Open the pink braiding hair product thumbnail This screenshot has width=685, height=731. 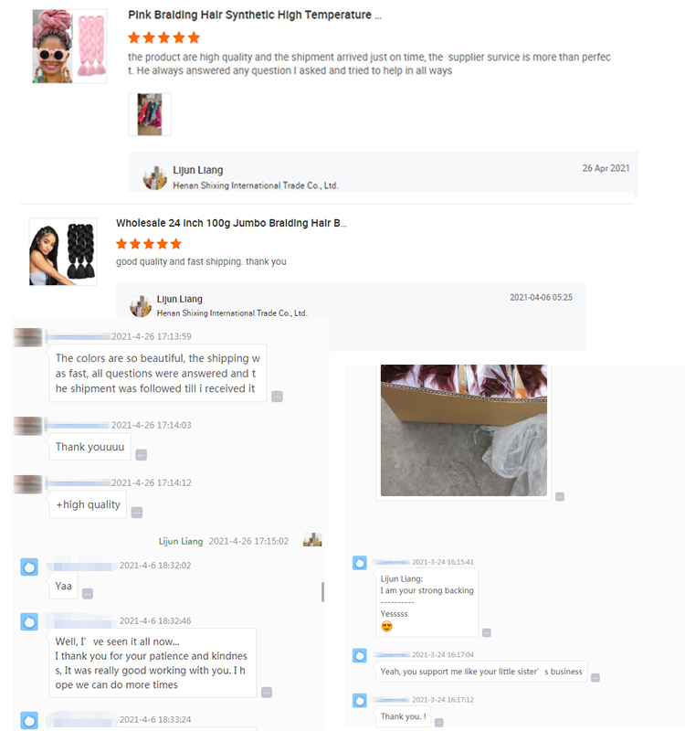tap(69, 47)
